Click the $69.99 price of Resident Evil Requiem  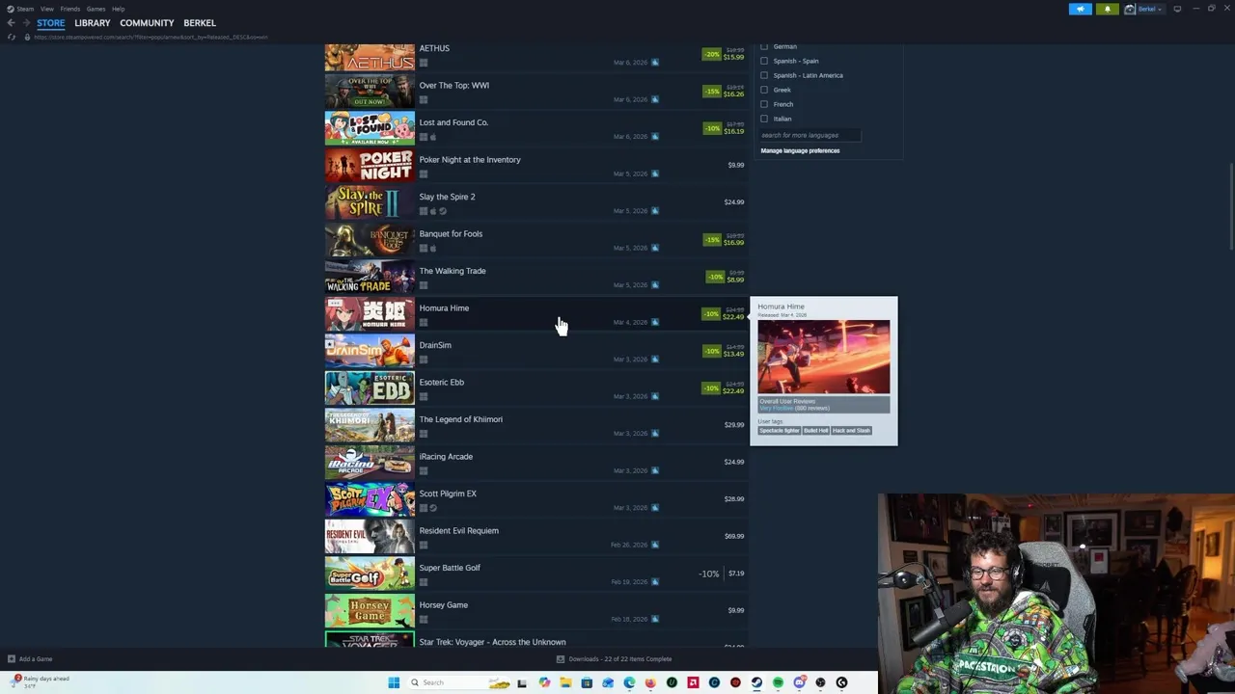734,536
